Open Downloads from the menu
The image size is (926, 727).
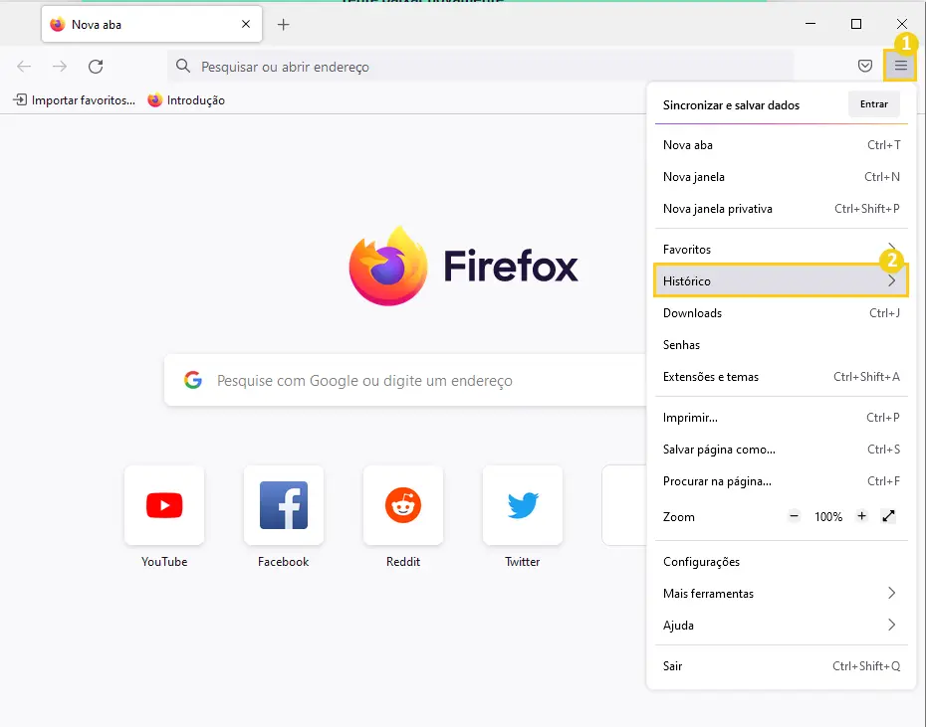pyautogui.click(x=782, y=313)
